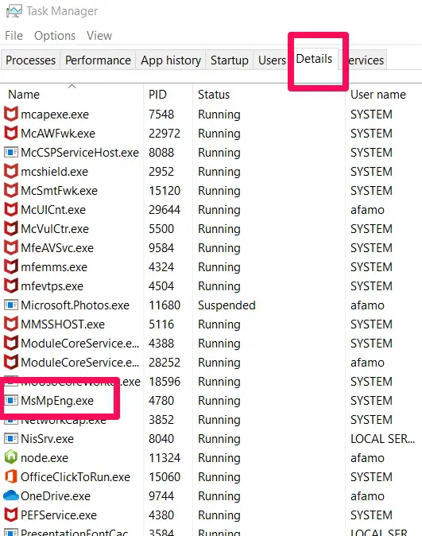Click the window icon beside MsMpEng.exe
The image size is (422, 536).
click(x=11, y=400)
